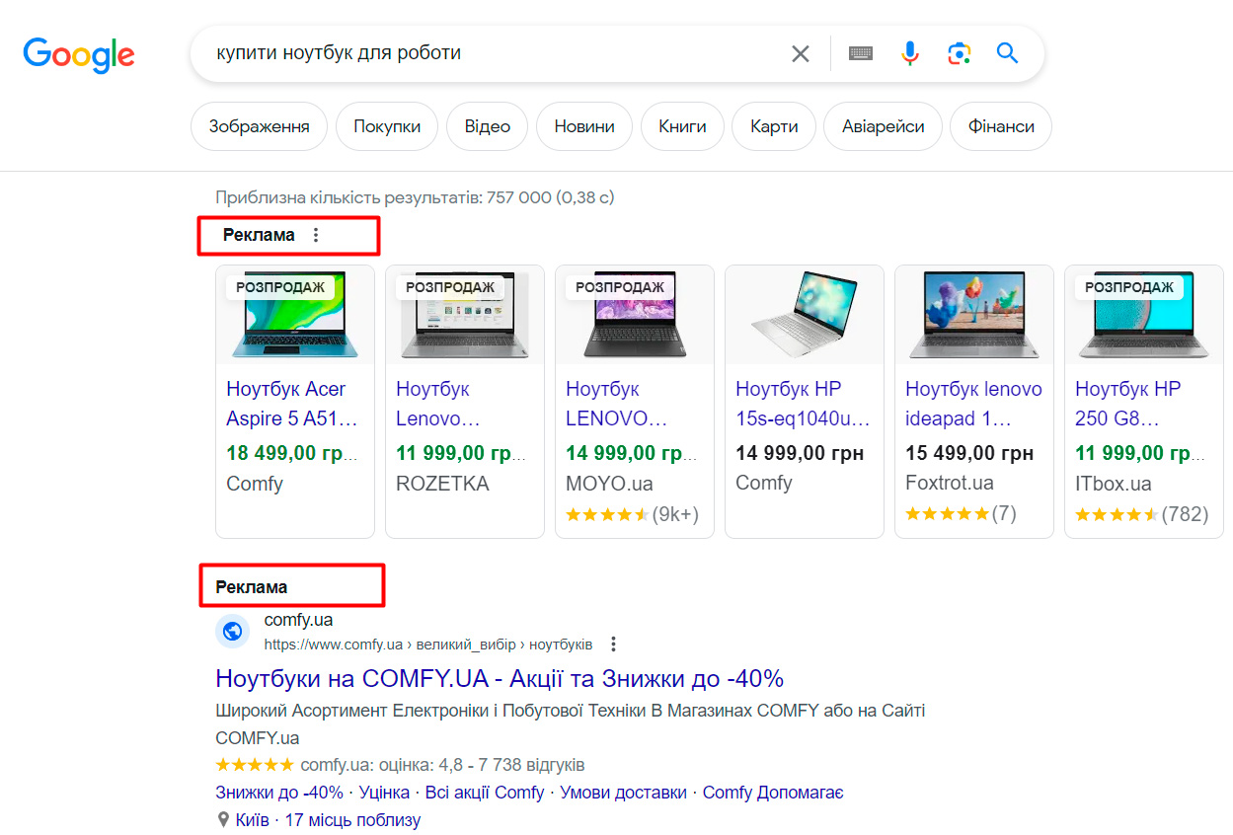The height and width of the screenshot is (835, 1233).
Task: Click price 15 499,00 грн on Foxtrot card
Action: point(969,454)
